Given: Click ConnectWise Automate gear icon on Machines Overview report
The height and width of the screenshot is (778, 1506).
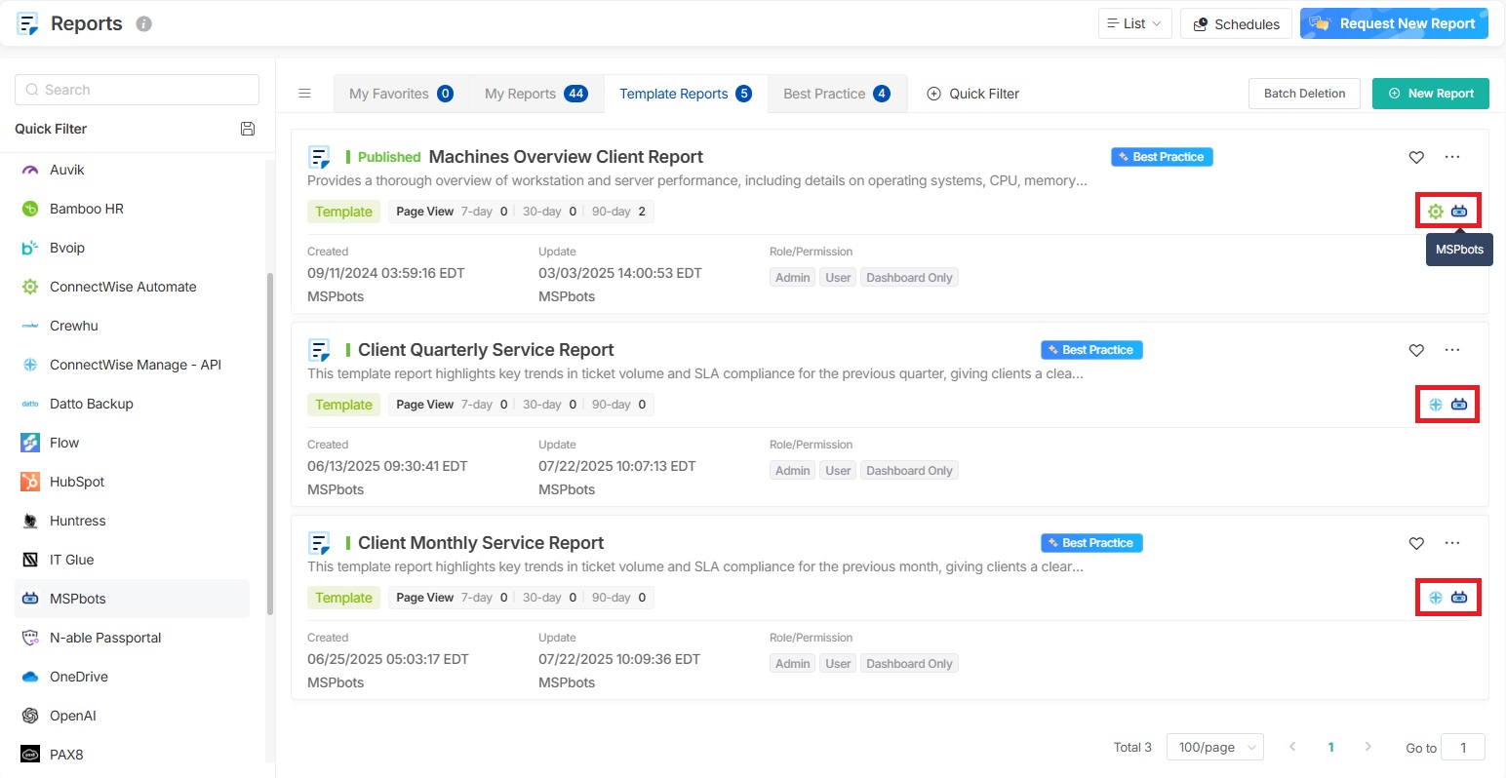Looking at the screenshot, I should coord(1436,212).
